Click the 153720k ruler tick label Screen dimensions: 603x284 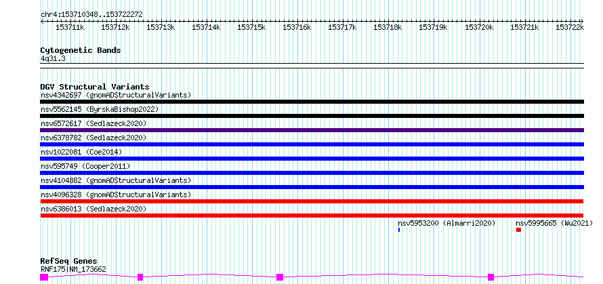pos(479,27)
